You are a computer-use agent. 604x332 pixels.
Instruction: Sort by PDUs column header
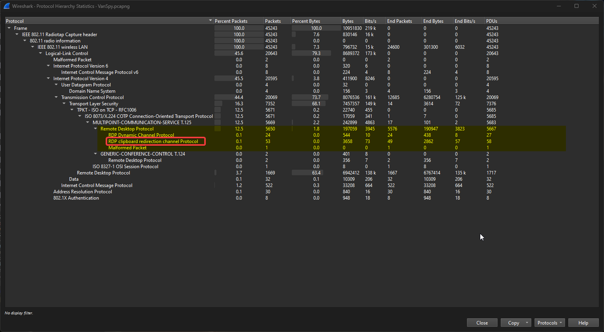(x=542, y=21)
